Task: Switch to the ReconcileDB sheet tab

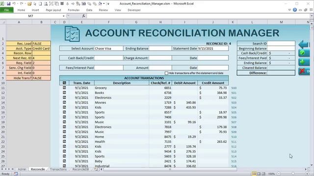Action: coord(80,169)
